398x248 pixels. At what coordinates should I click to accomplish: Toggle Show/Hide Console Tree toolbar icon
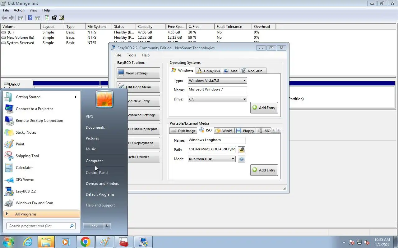tap(21, 18)
